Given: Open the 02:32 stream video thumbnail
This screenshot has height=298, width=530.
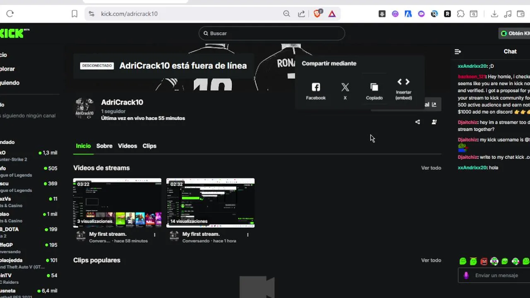Looking at the screenshot, I should point(210,203).
